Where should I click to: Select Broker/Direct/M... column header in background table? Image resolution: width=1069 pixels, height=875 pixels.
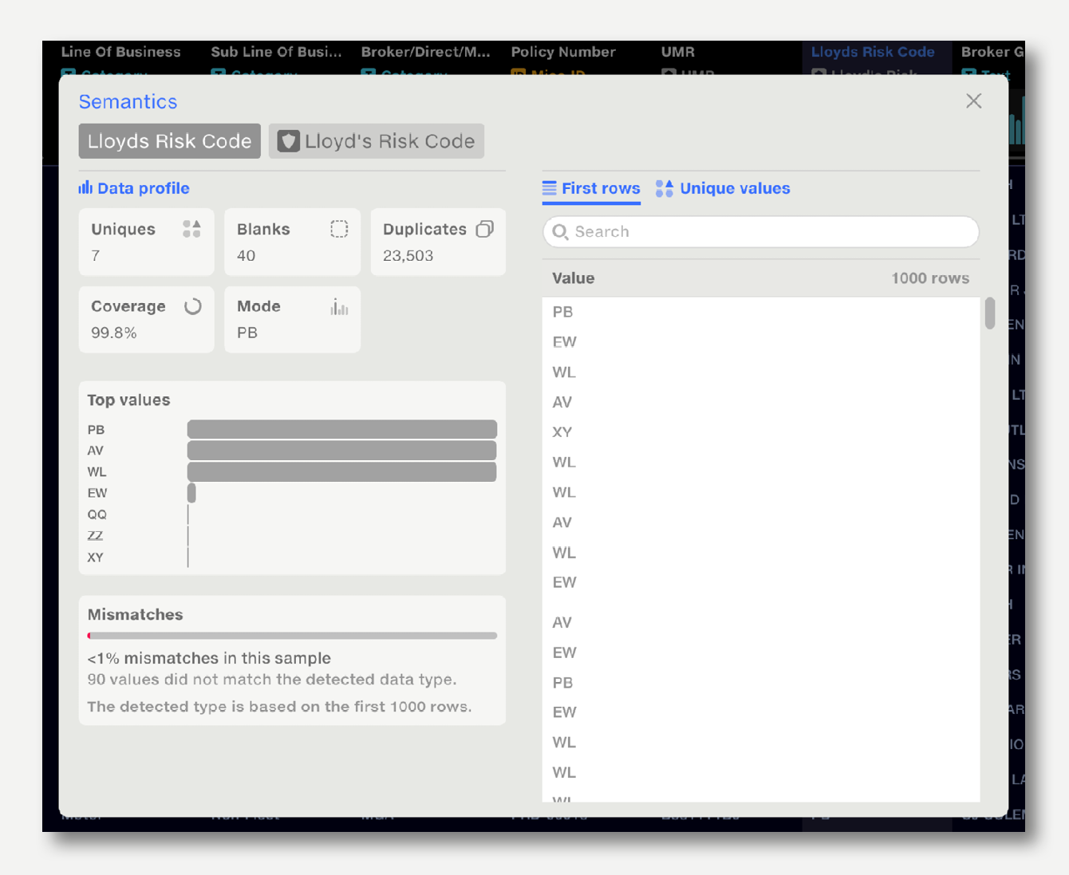click(x=426, y=52)
